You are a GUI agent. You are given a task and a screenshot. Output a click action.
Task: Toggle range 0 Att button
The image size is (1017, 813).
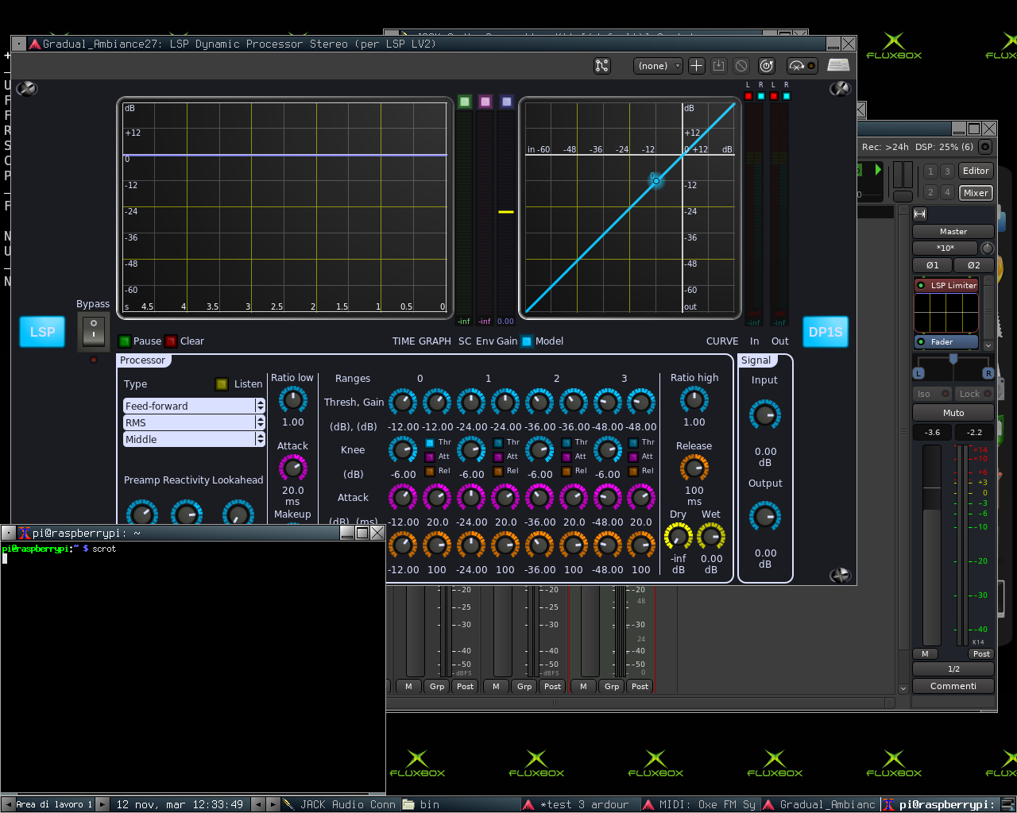coord(430,457)
